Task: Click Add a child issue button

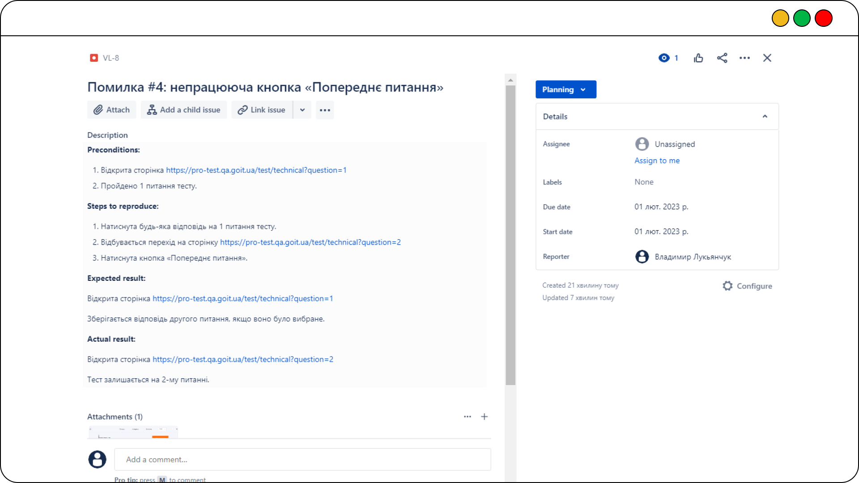Action: tap(183, 110)
